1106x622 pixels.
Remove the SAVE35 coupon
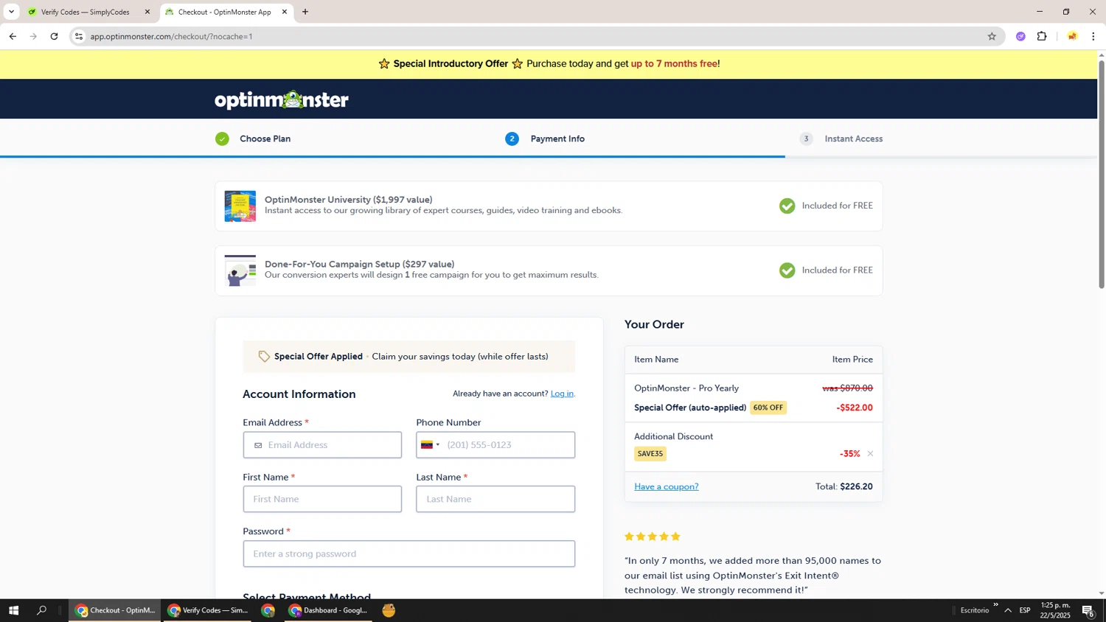870,454
